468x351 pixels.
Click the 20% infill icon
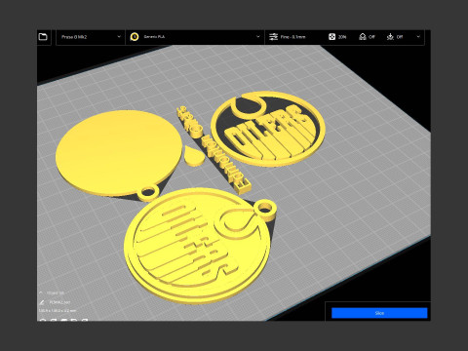coord(331,37)
